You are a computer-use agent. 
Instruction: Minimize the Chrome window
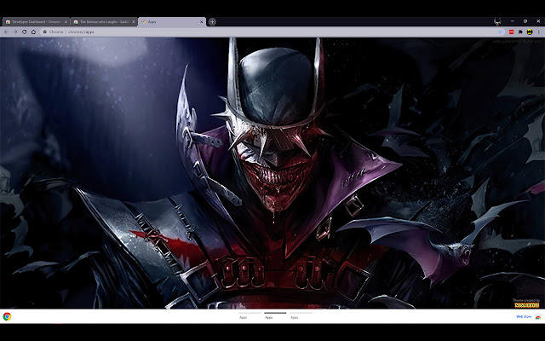pos(513,21)
